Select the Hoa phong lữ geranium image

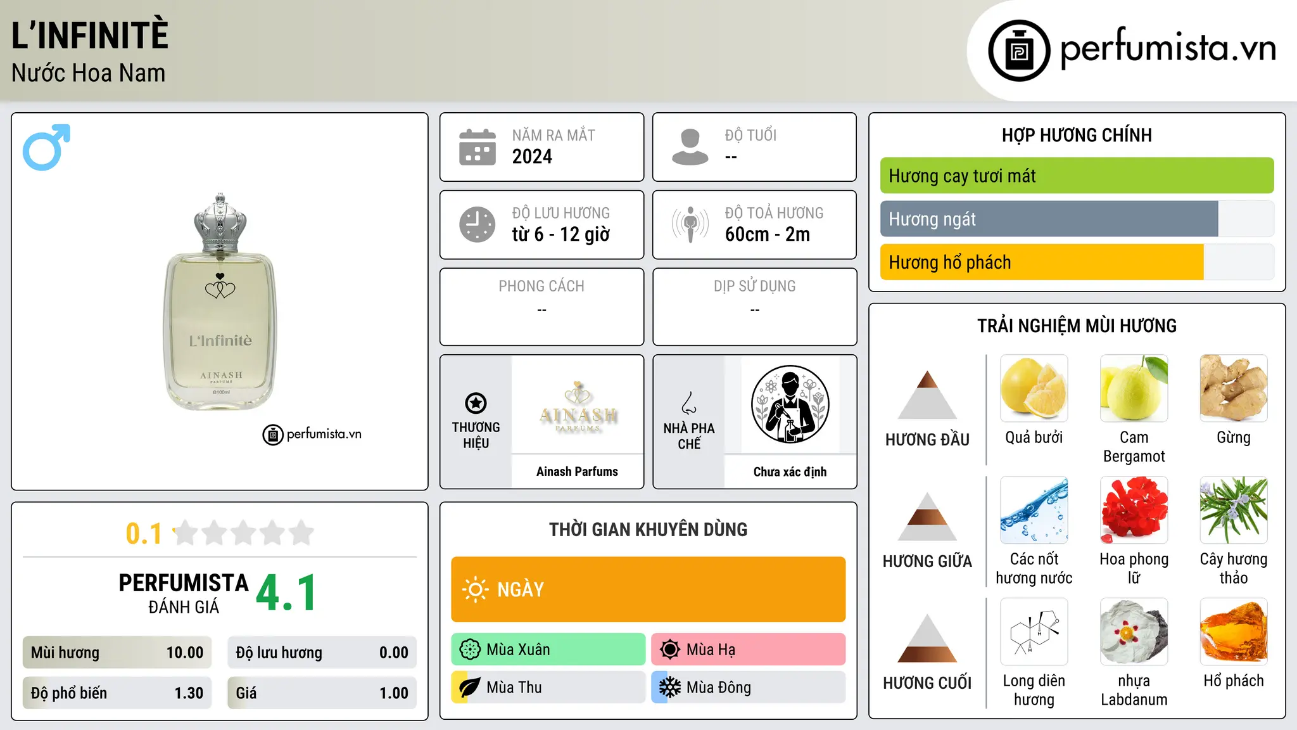pyautogui.click(x=1134, y=510)
